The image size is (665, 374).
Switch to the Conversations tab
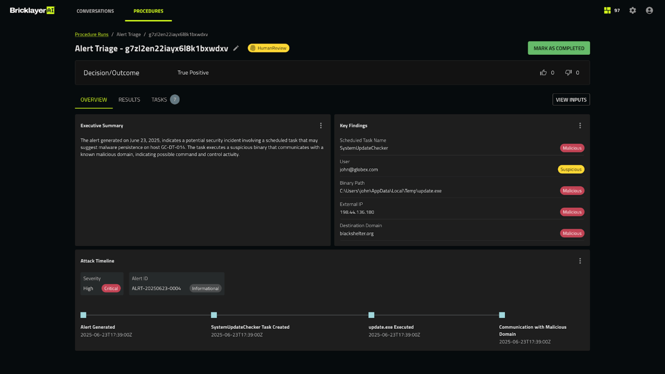[95, 11]
